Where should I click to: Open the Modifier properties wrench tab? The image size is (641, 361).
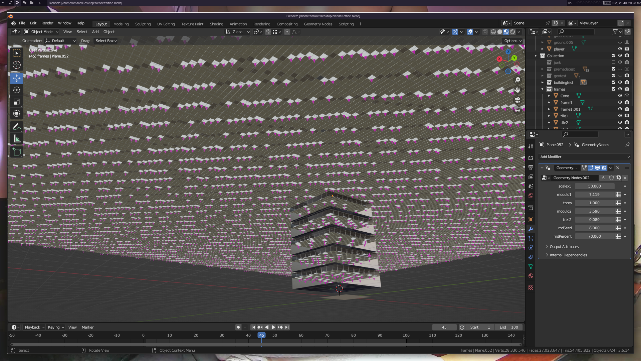coord(531,229)
